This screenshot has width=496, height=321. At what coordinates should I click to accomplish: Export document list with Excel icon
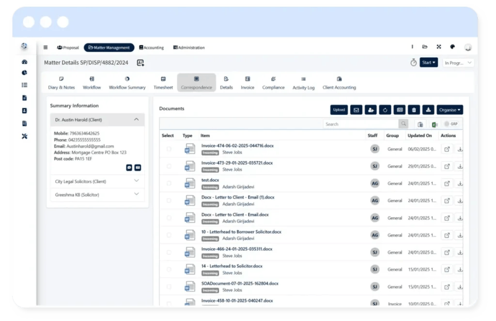point(434,124)
